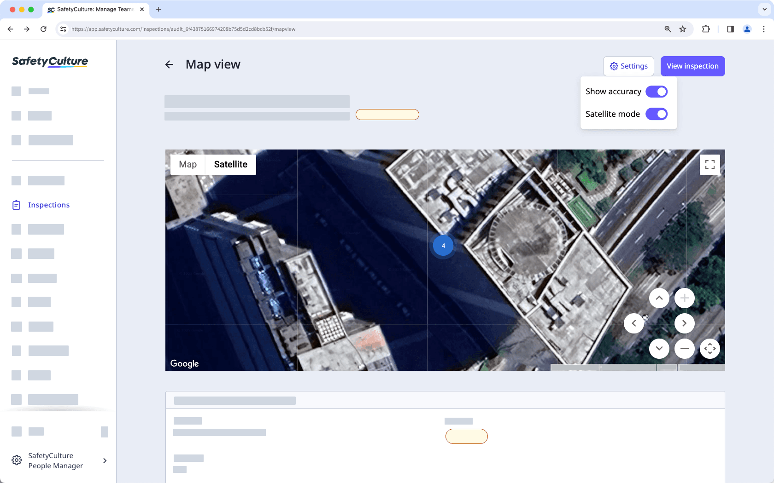Pan the map up with the chevron control
The width and height of the screenshot is (774, 483).
[659, 298]
